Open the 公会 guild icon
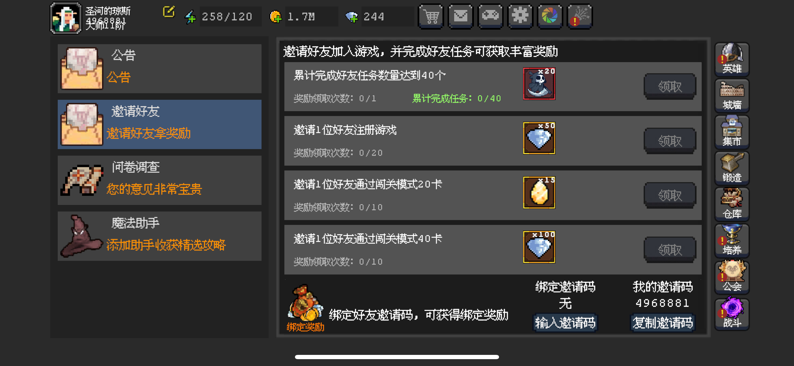The height and width of the screenshot is (366, 794). point(732,277)
